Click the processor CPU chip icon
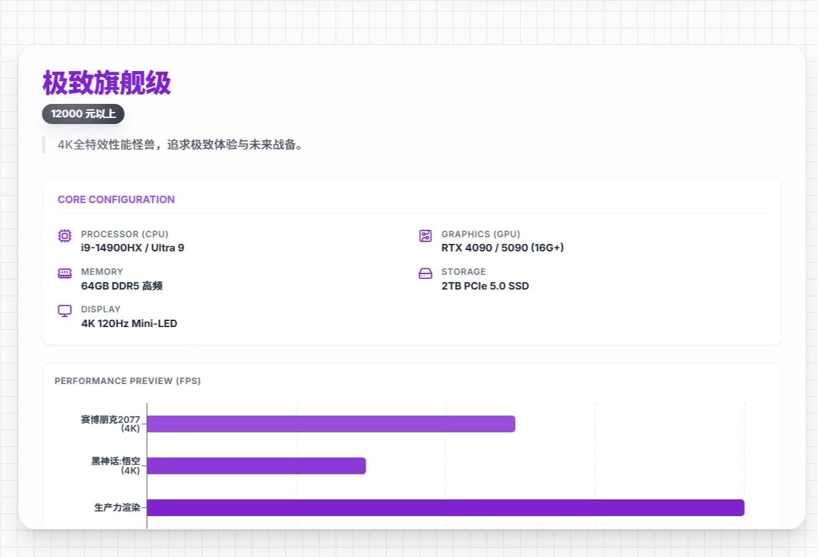 tap(64, 236)
